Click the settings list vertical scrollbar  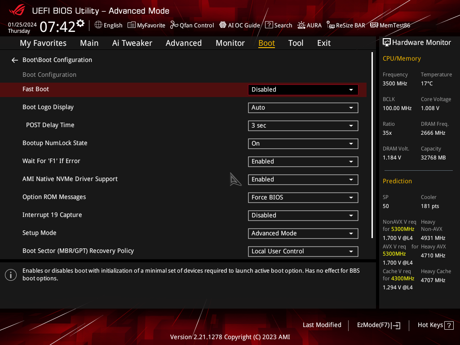tap(372, 145)
